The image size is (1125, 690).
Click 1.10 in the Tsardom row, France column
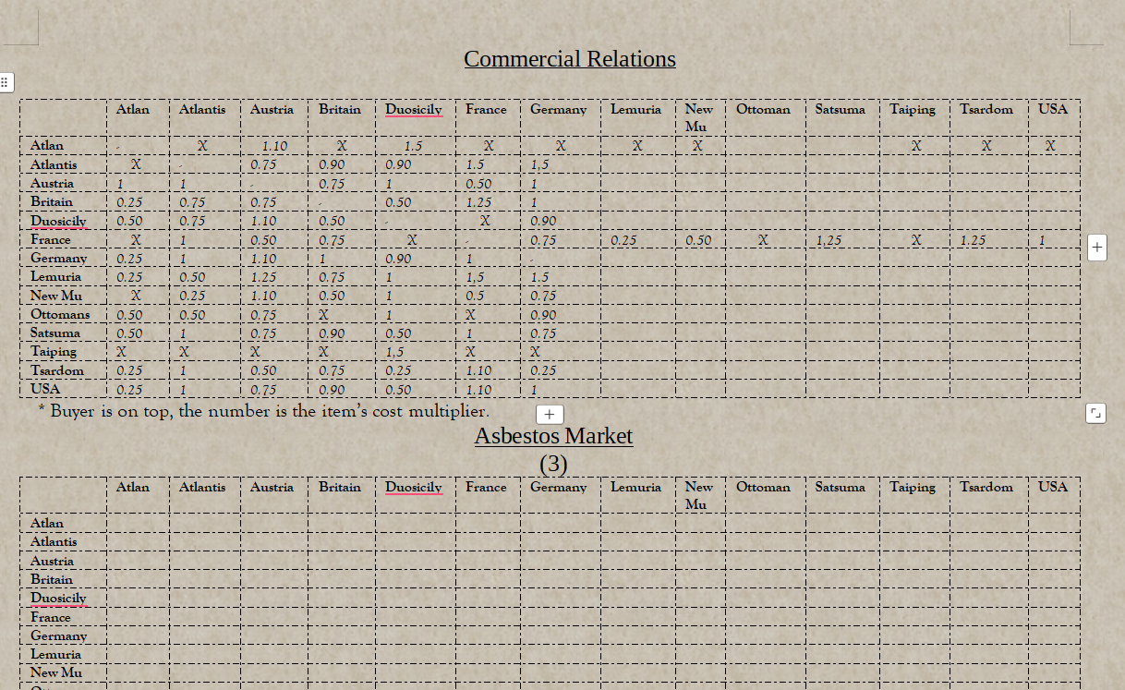pos(478,370)
